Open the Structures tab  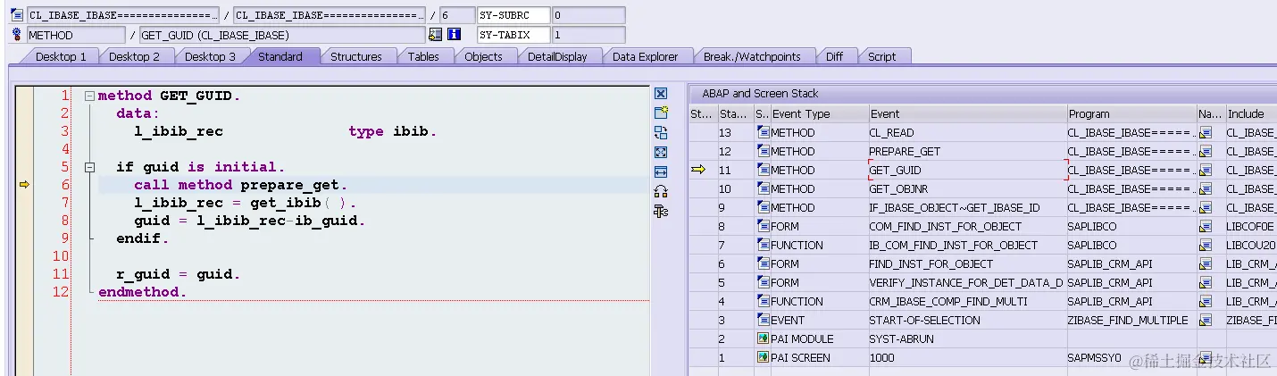pos(356,56)
